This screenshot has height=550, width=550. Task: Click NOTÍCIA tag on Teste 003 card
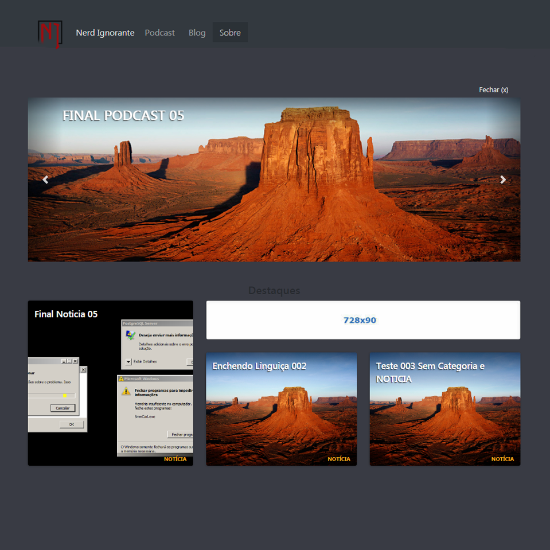[502, 459]
